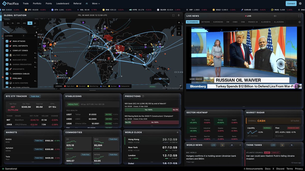Open the Portfolio menu item
Image resolution: width=305 pixels, height=171 pixels.
click(37, 4)
